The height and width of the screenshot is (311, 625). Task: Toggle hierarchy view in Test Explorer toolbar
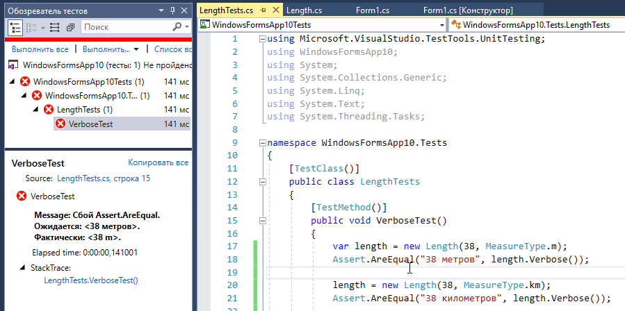point(15,27)
